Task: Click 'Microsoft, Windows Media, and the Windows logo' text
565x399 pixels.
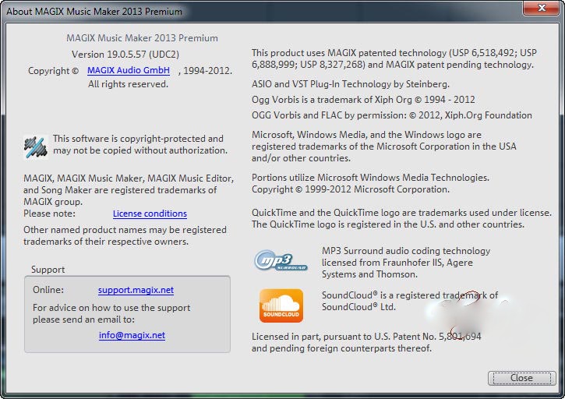Action: pyautogui.click(x=366, y=135)
